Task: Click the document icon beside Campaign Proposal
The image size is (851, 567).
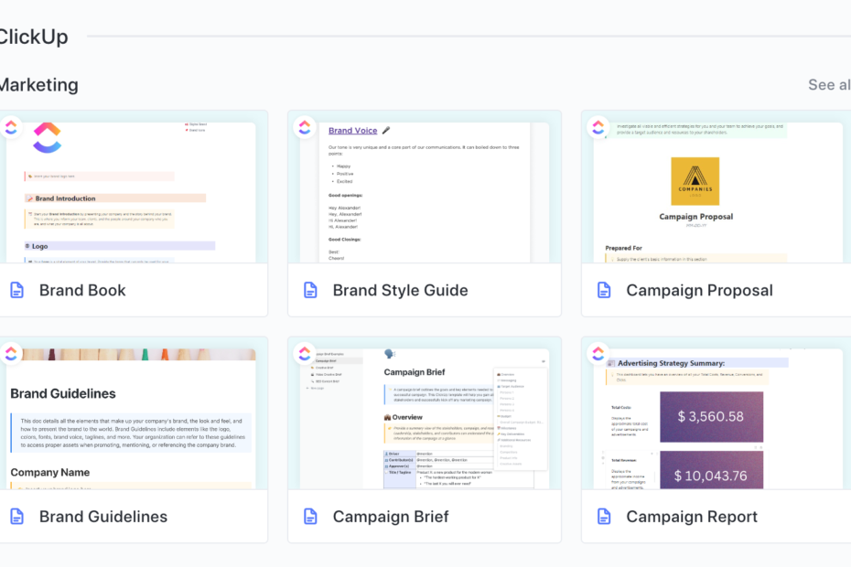Action: click(604, 290)
